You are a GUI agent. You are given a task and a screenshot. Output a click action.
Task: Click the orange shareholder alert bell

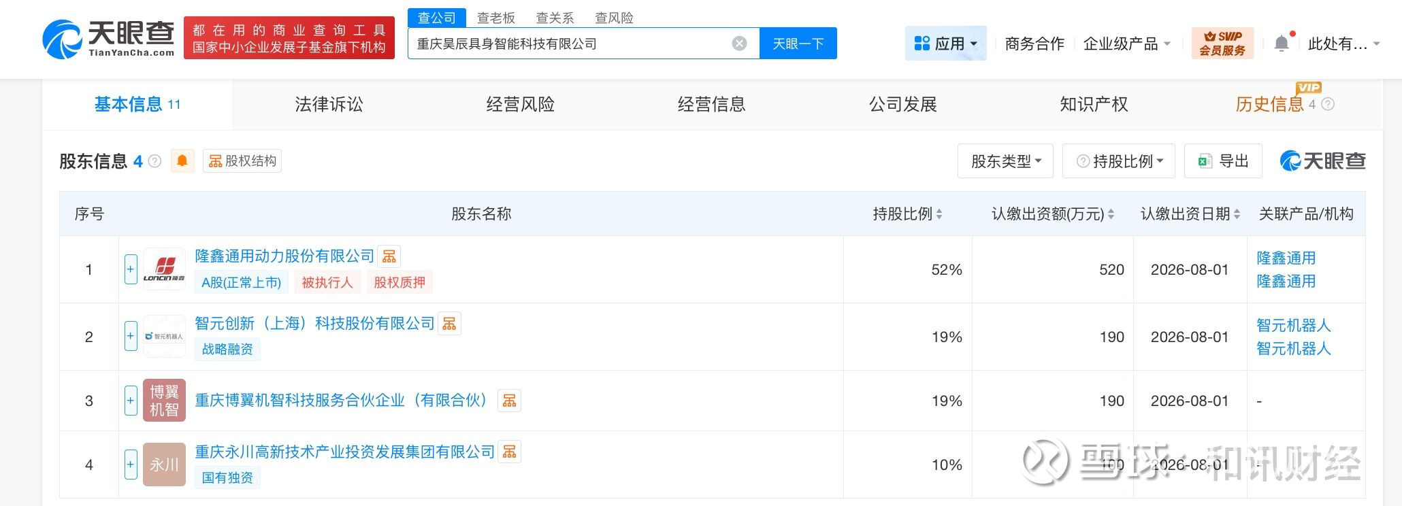182,161
